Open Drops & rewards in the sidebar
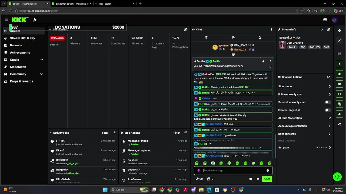Image resolution: width=346 pixels, height=194 pixels. tap(21, 81)
